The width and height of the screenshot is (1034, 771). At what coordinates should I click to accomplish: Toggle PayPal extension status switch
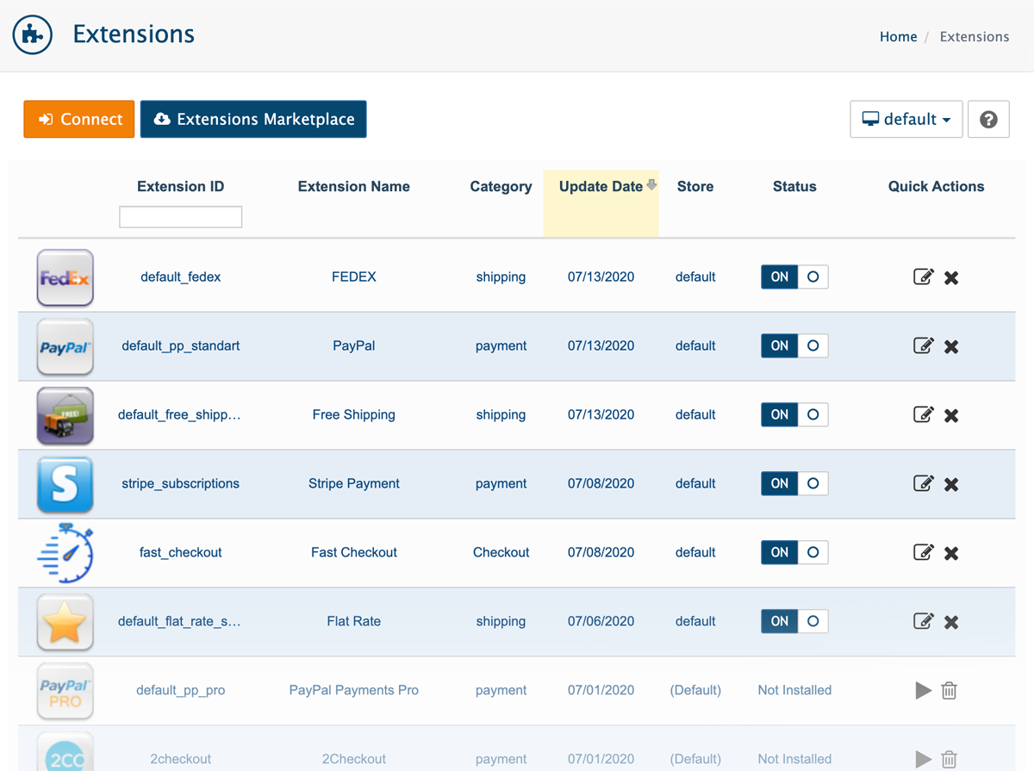794,345
